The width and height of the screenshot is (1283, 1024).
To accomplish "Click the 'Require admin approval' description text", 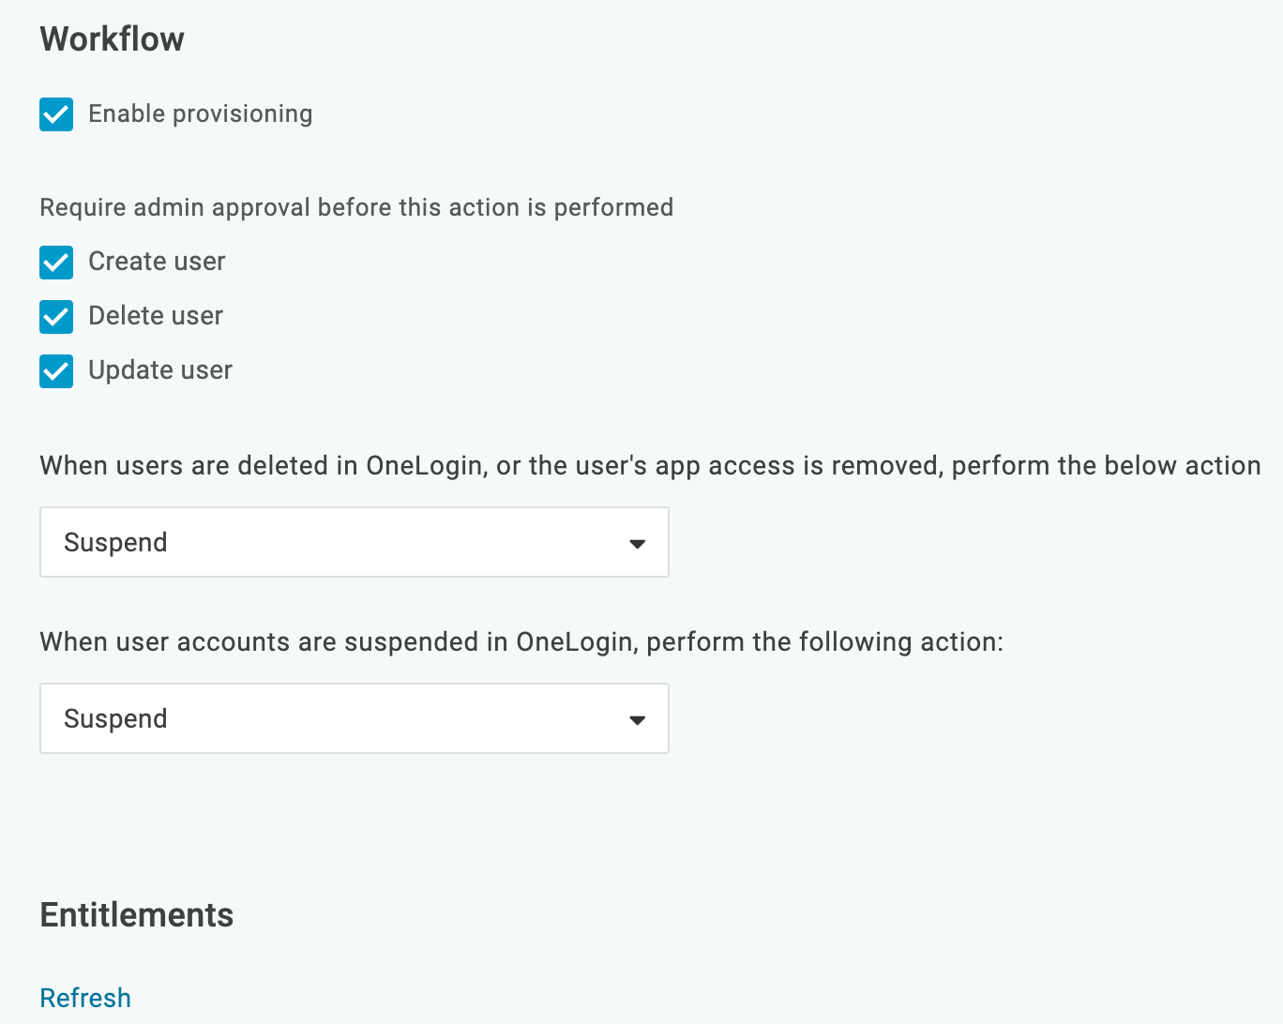I will point(356,207).
